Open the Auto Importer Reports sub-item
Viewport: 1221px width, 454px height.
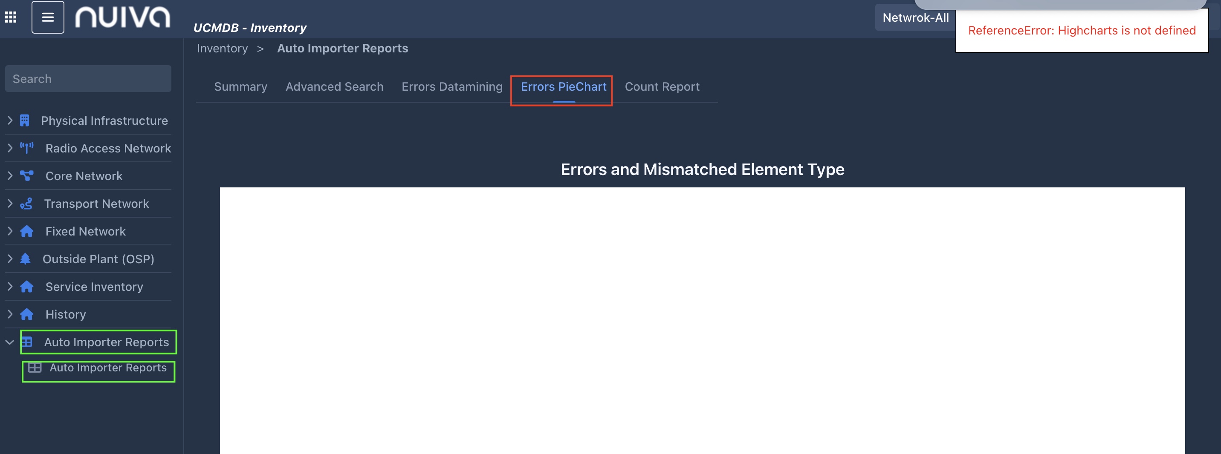107,368
